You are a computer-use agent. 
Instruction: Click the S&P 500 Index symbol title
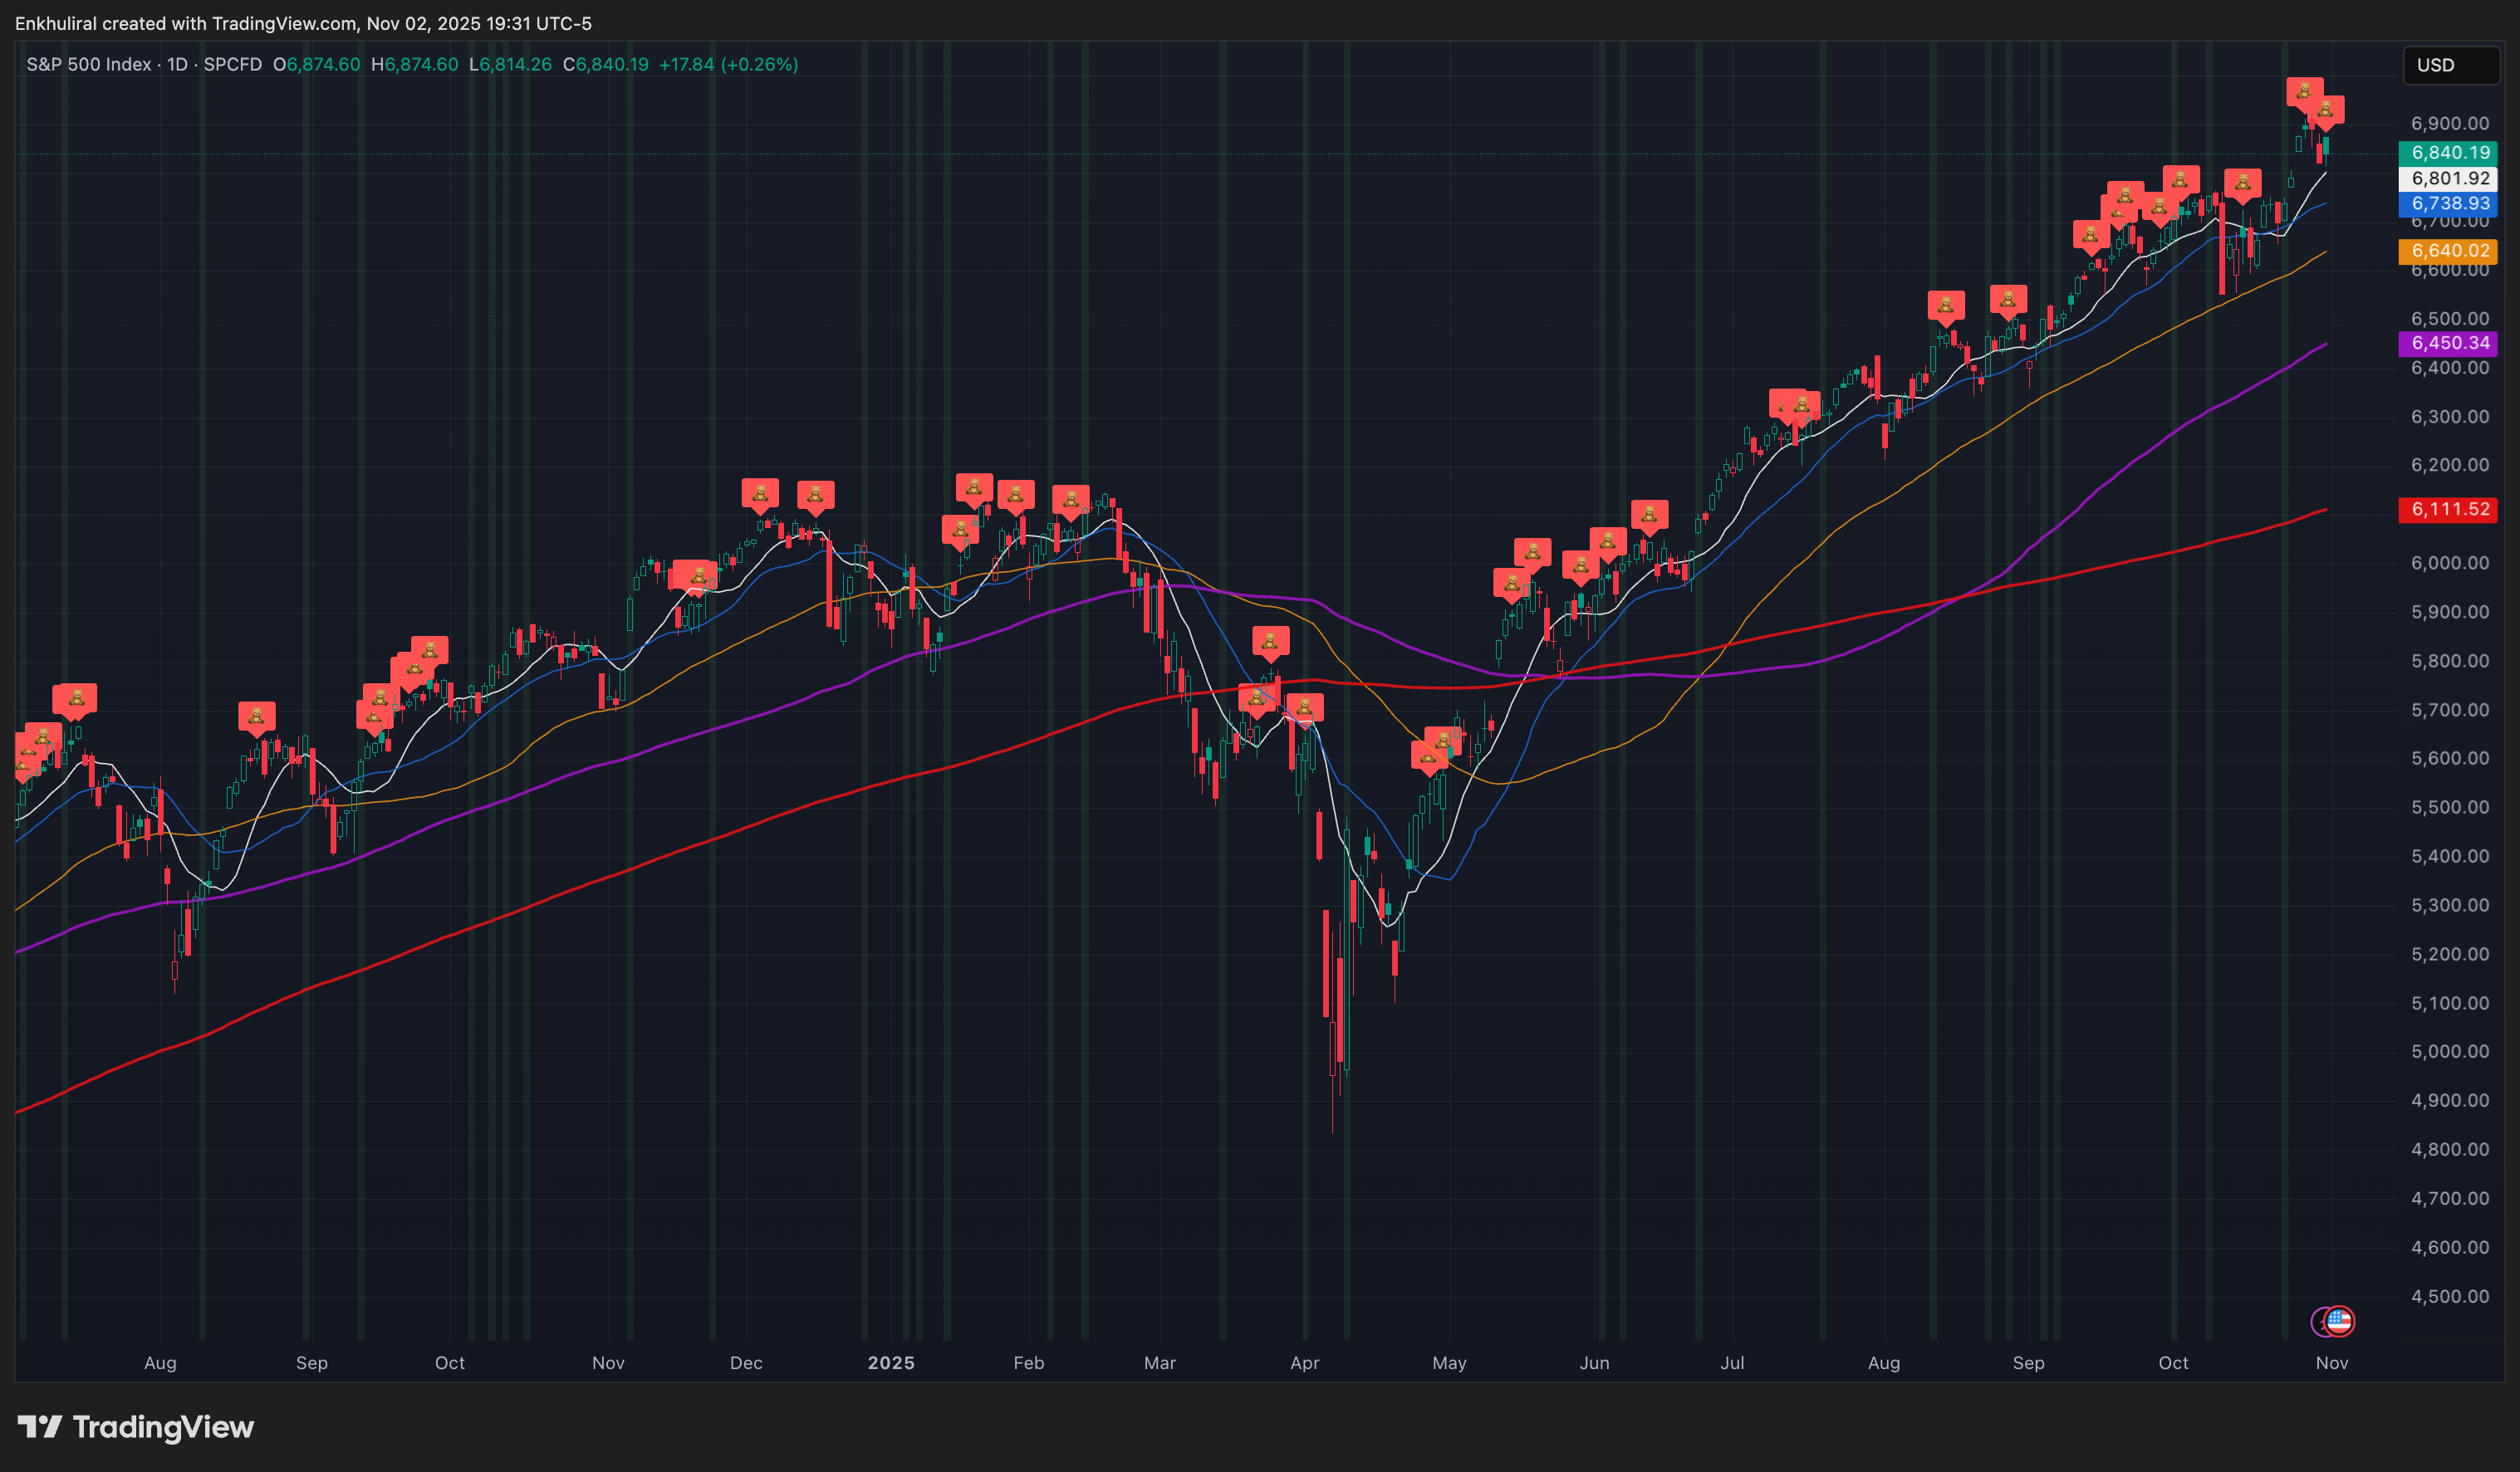(88, 64)
